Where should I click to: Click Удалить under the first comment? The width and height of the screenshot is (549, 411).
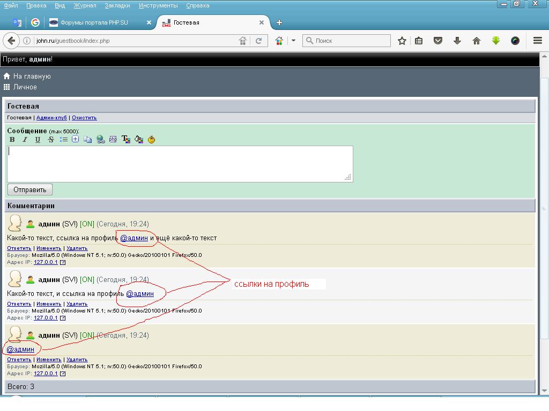pyautogui.click(x=77, y=248)
